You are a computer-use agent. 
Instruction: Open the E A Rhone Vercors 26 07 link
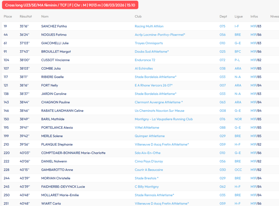pos(154,86)
